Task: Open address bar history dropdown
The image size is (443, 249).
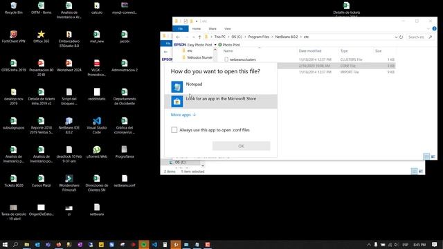Action: [x=396, y=37]
